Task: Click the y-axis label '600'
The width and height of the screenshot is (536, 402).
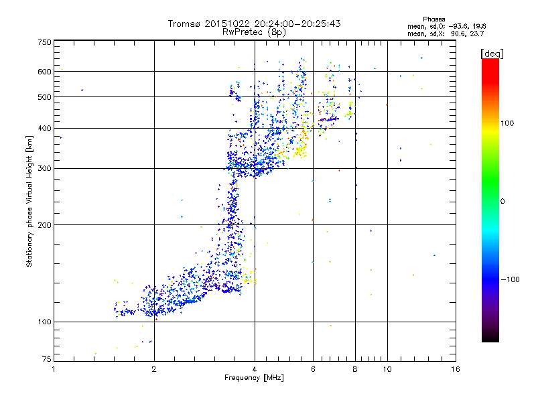Action: 44,72
